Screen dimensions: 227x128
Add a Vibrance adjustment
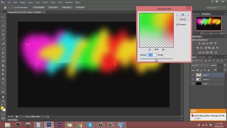tap(215, 43)
